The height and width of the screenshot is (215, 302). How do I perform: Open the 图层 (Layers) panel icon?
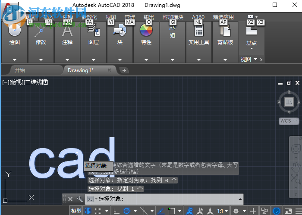pos(94,31)
